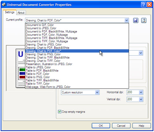The width and height of the screenshot is (154, 132).
Task: Collapse the Current profile dropdown arrow
Action: (126, 20)
